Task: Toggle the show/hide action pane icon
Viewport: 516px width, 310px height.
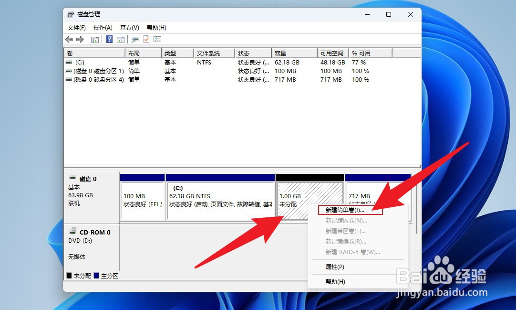Action: [x=121, y=40]
